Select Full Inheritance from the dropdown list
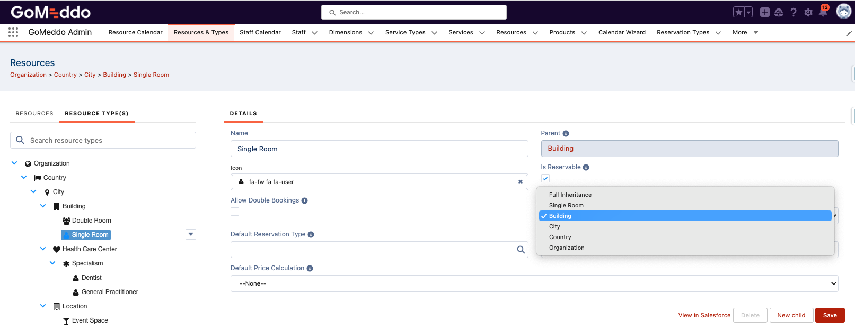The width and height of the screenshot is (855, 330). pyautogui.click(x=570, y=195)
